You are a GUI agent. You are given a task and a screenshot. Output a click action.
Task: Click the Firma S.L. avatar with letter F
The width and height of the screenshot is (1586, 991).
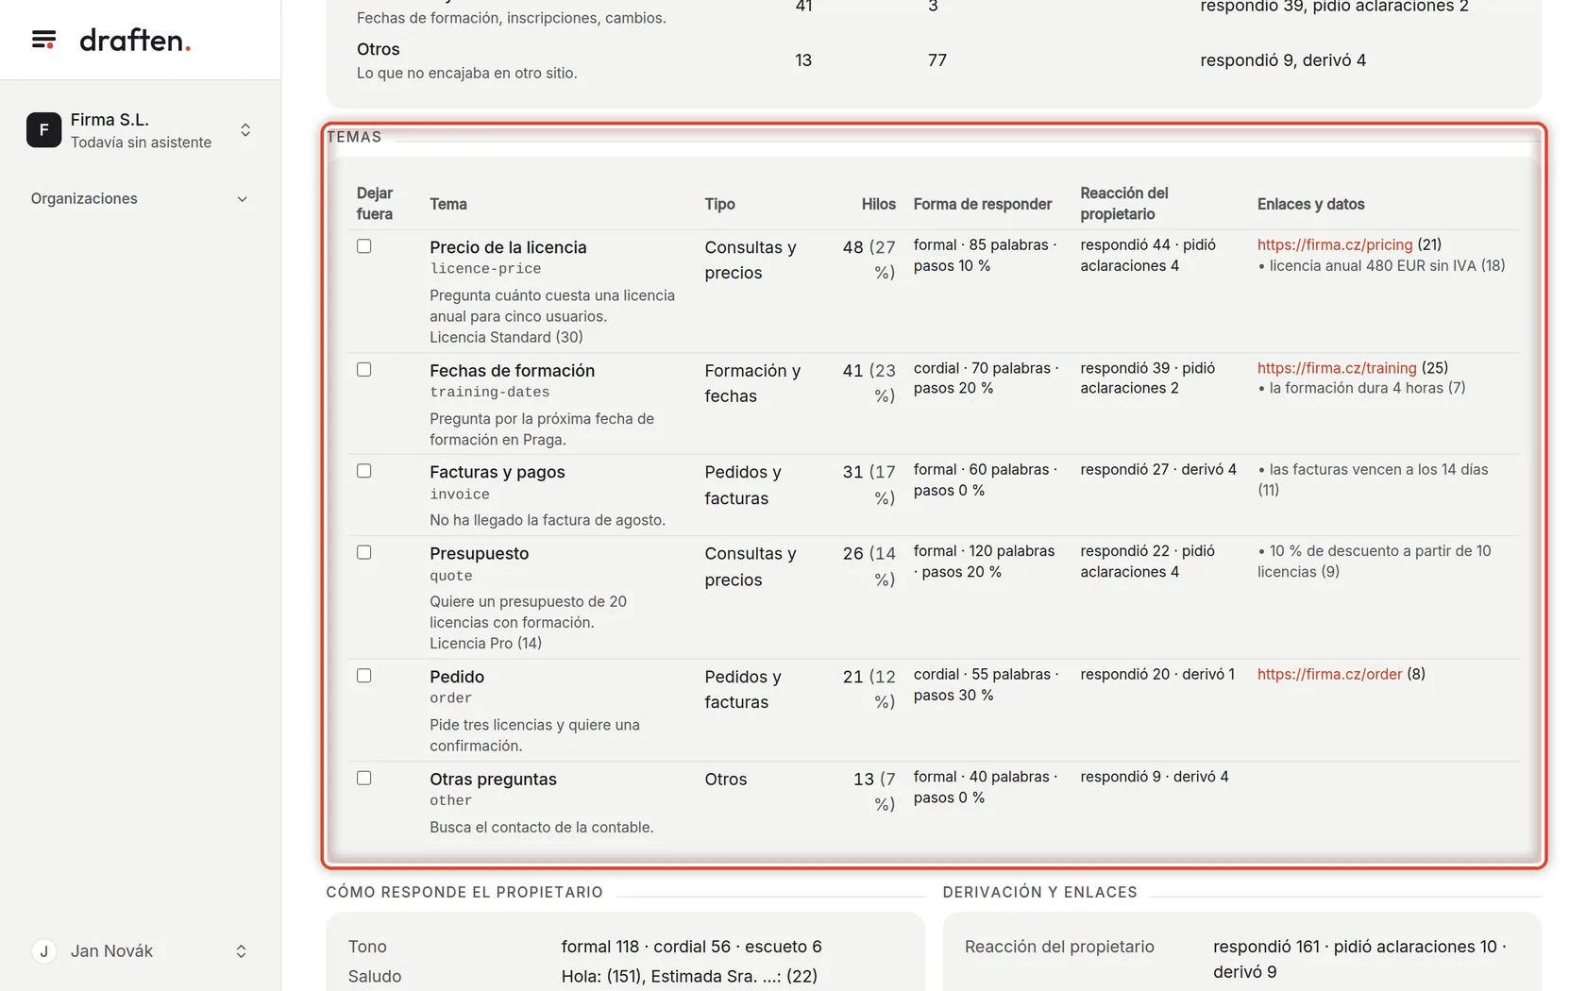tap(43, 130)
